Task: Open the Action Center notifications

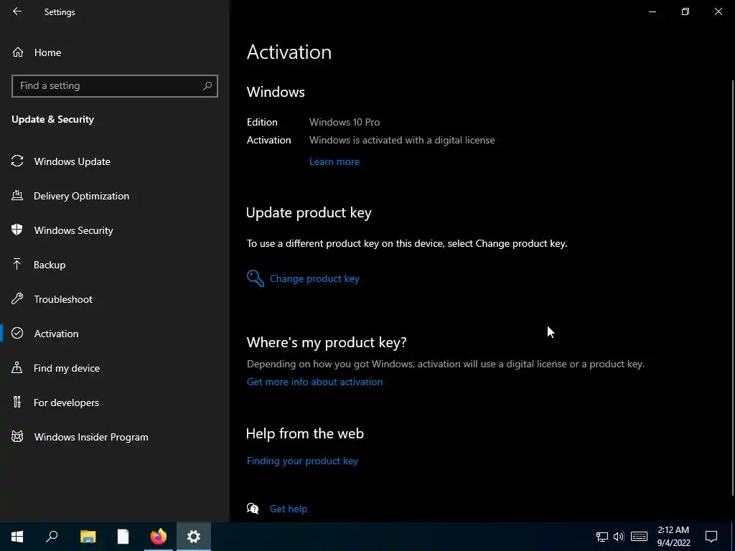Action: coord(711,537)
